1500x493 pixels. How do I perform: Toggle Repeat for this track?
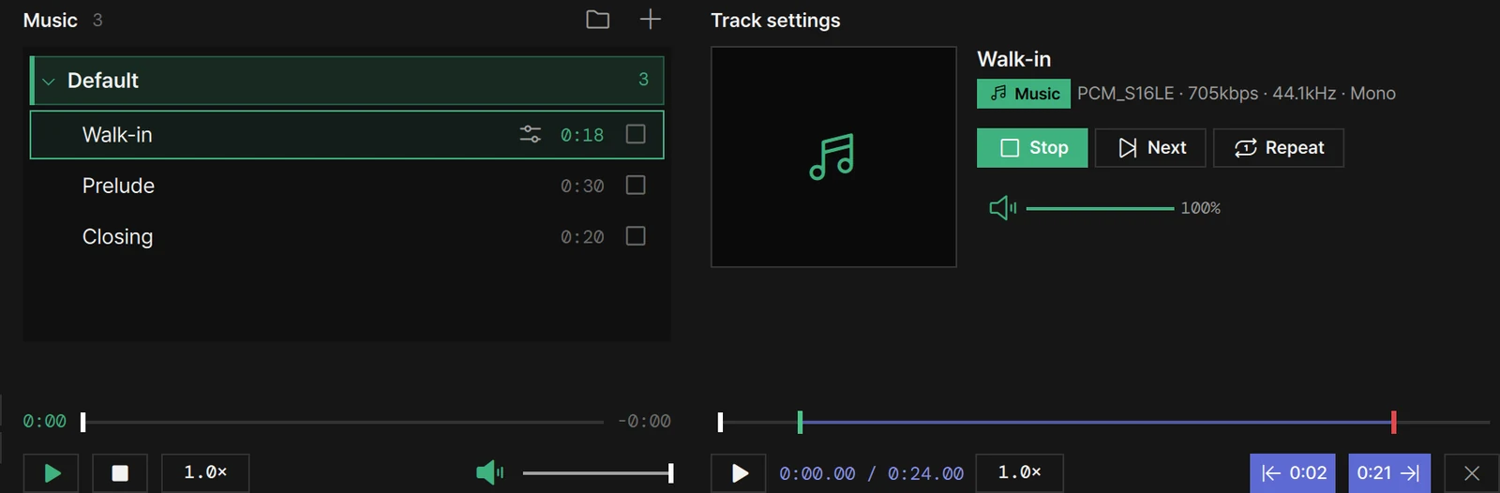point(1279,148)
